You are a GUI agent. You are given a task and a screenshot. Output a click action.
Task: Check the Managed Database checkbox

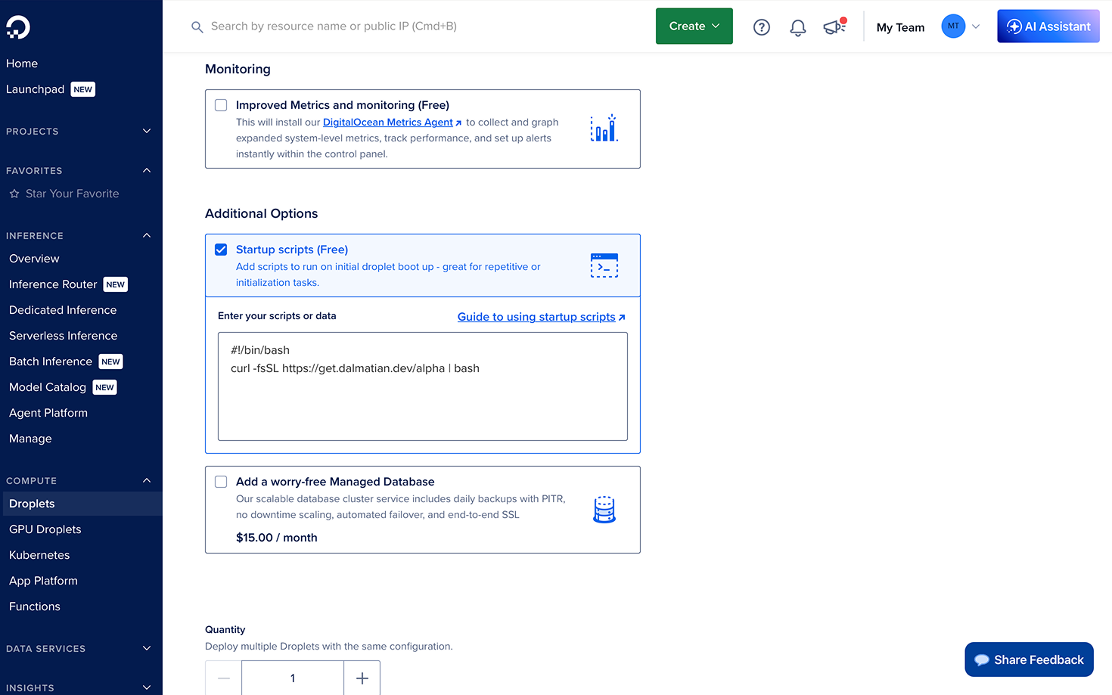tap(221, 482)
